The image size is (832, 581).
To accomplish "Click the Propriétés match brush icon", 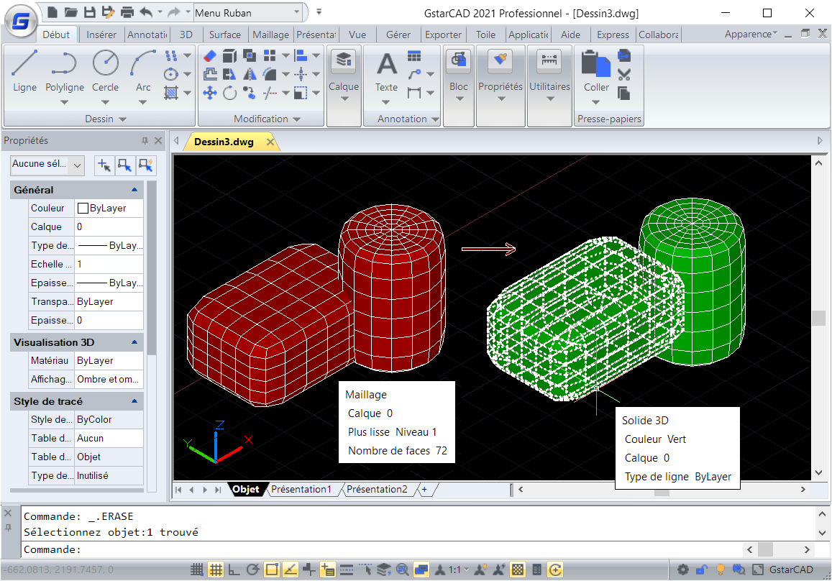I will coord(500,60).
